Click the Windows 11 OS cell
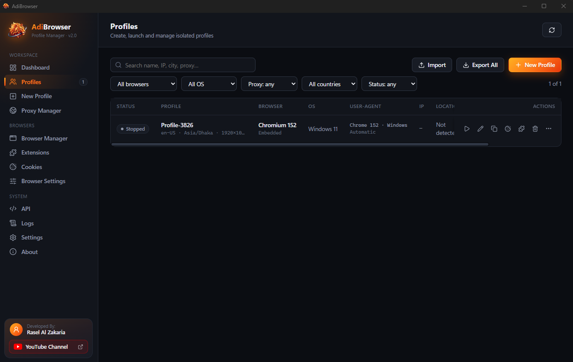The height and width of the screenshot is (362, 573). 323,129
